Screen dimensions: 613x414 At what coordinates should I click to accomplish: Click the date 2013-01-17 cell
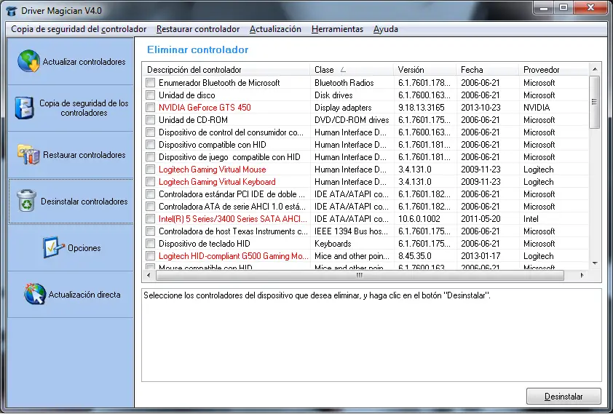click(x=480, y=256)
